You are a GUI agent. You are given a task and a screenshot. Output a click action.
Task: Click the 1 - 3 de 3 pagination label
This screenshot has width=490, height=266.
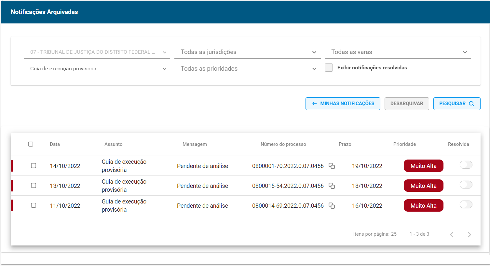click(419, 234)
